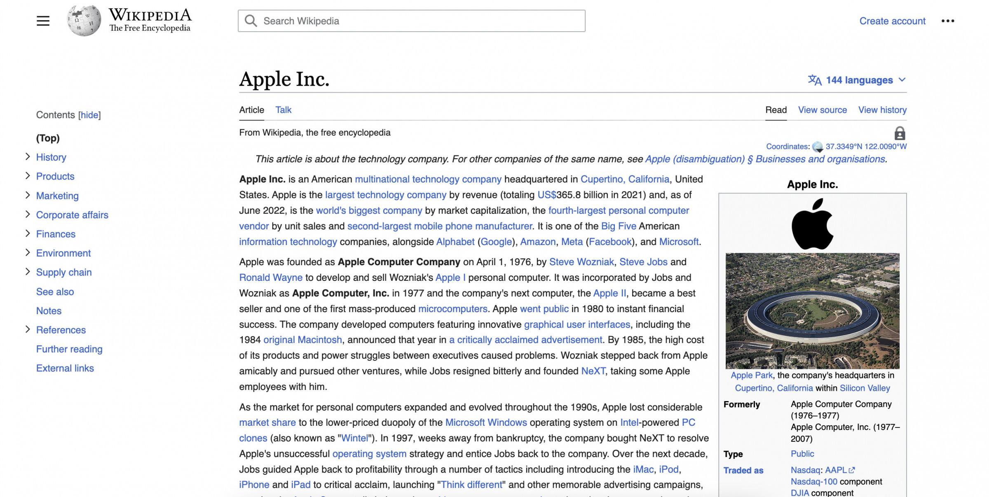Go to External links in contents
This screenshot has height=497, width=989.
click(65, 368)
